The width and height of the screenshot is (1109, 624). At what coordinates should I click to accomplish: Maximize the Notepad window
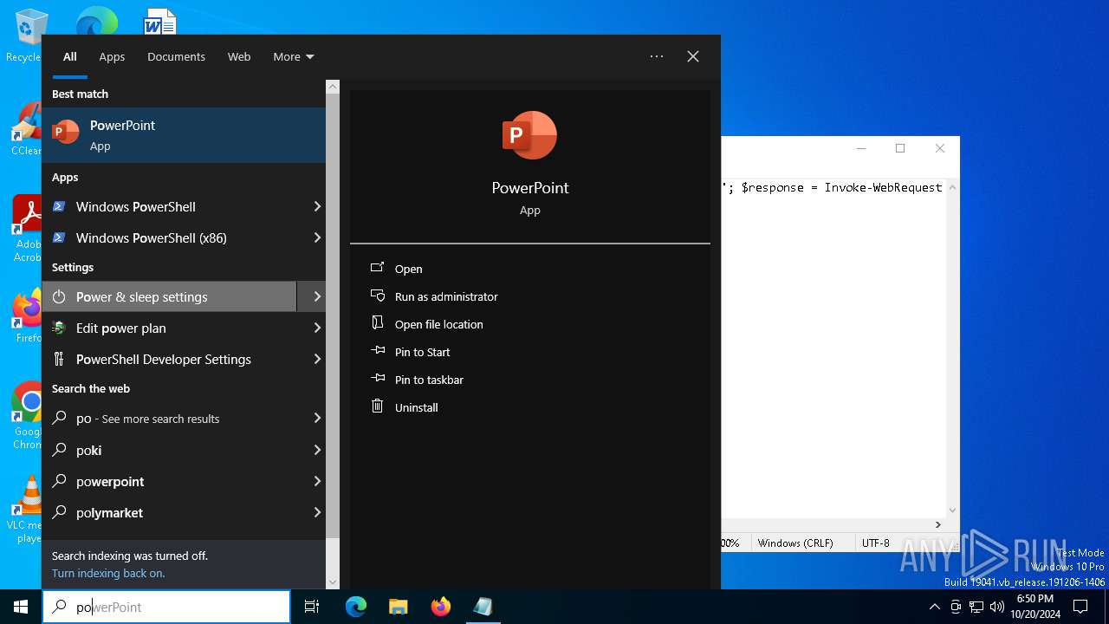tap(900, 148)
